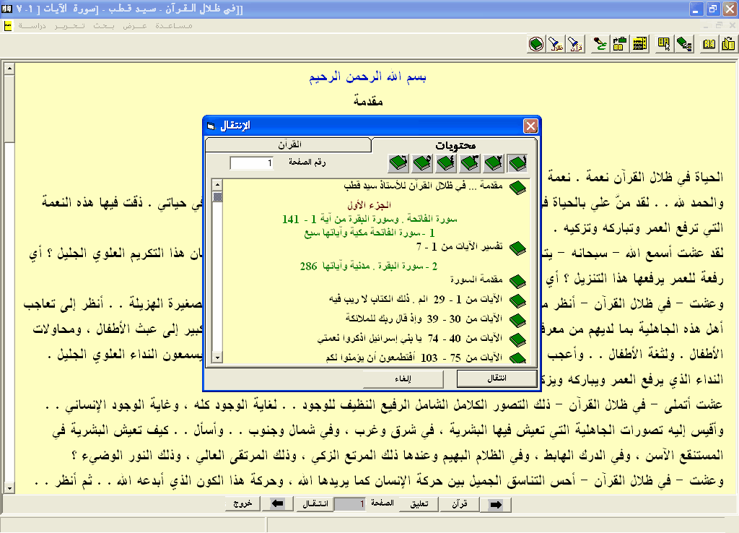This screenshot has width=739, height=533.
Task: Click the circled green book toolbar icon
Action: pyautogui.click(x=536, y=44)
